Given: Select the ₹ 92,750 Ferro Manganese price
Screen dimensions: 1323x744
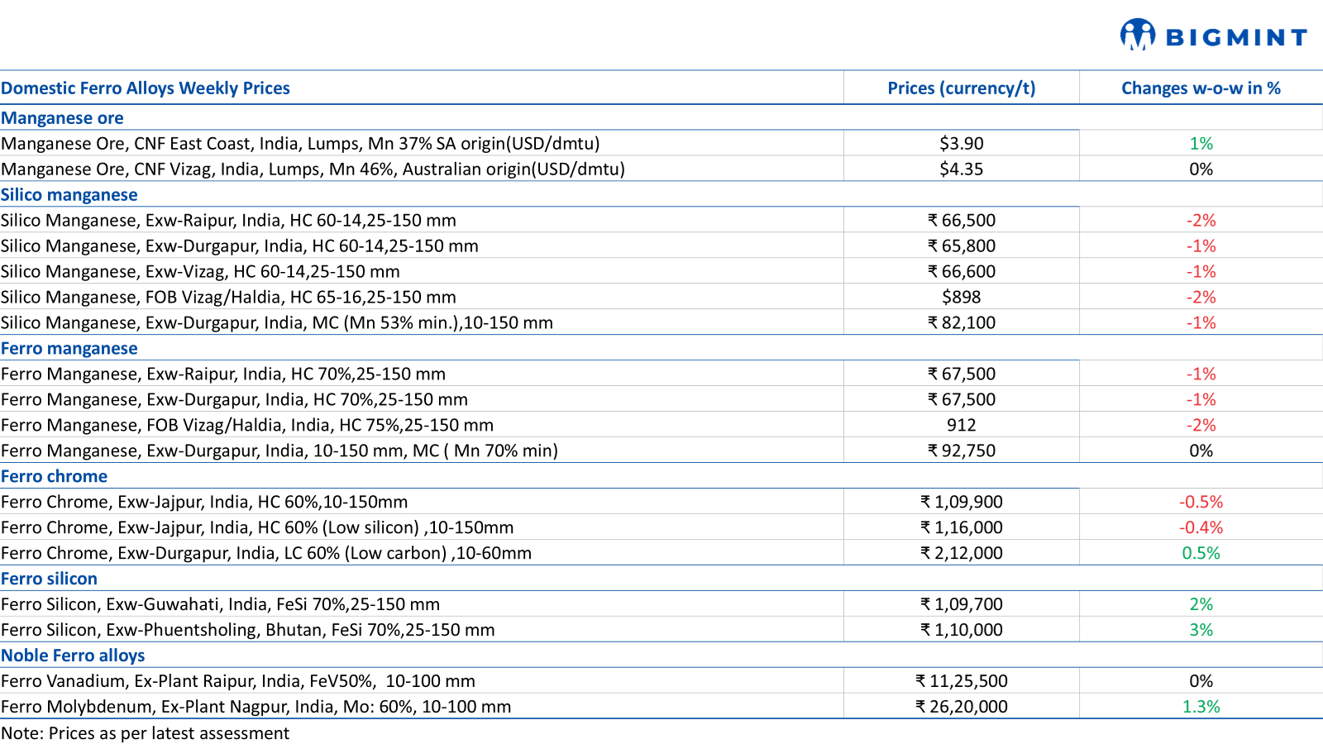Looking at the screenshot, I should point(961,451).
